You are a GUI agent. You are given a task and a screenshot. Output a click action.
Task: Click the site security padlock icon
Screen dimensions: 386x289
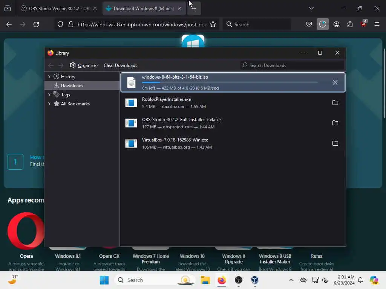pos(71,24)
